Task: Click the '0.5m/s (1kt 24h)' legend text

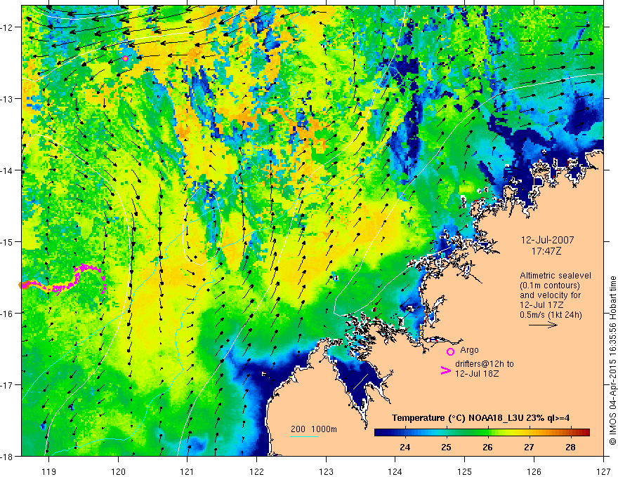Action: pyautogui.click(x=551, y=314)
